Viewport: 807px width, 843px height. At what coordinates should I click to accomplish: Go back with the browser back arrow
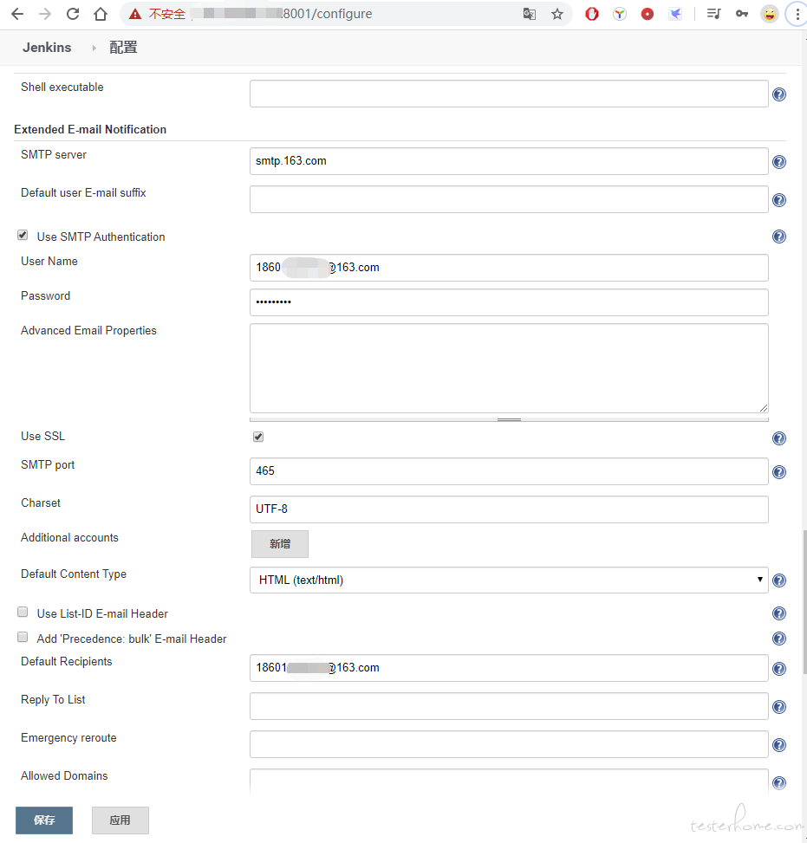(17, 14)
